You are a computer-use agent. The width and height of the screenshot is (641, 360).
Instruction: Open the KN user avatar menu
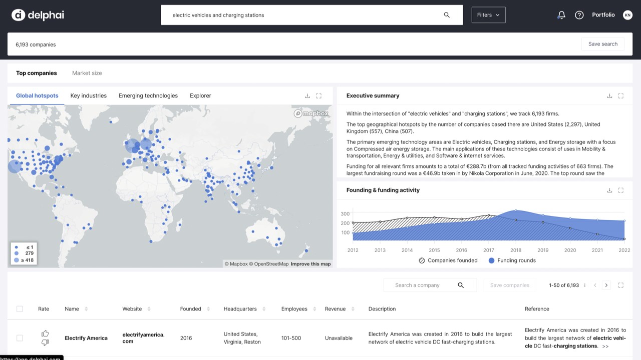pos(627,15)
